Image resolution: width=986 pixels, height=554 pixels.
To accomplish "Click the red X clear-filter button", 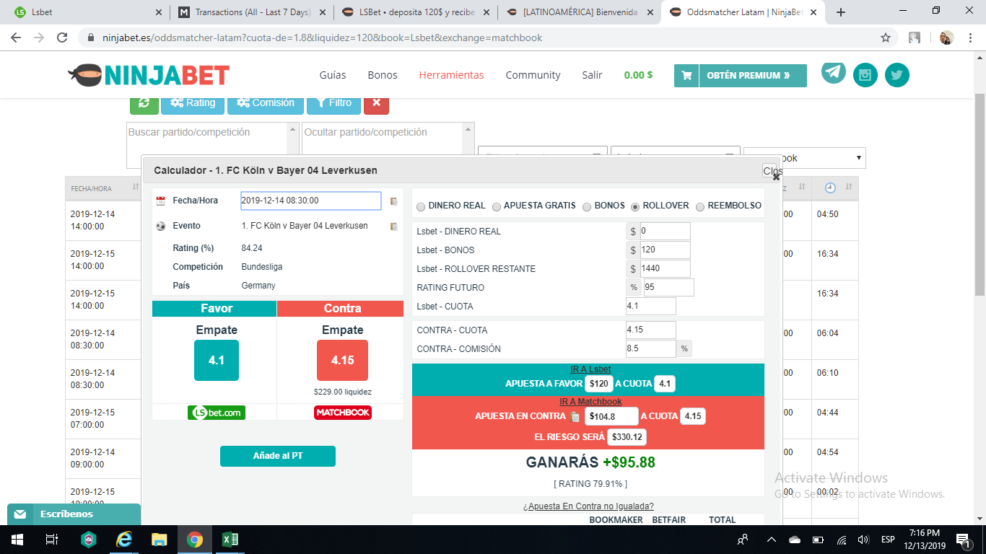I will (x=376, y=103).
